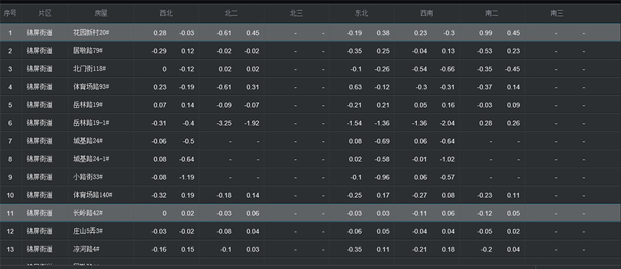
Task: Click value 0.18 in 凉河路4# row
Action: pyautogui.click(x=448, y=249)
